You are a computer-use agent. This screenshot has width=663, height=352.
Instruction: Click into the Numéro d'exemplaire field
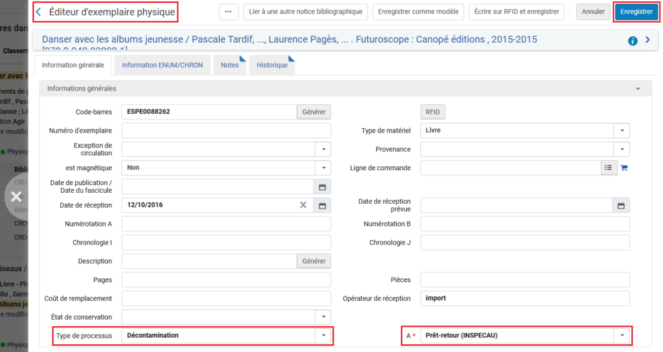point(225,131)
